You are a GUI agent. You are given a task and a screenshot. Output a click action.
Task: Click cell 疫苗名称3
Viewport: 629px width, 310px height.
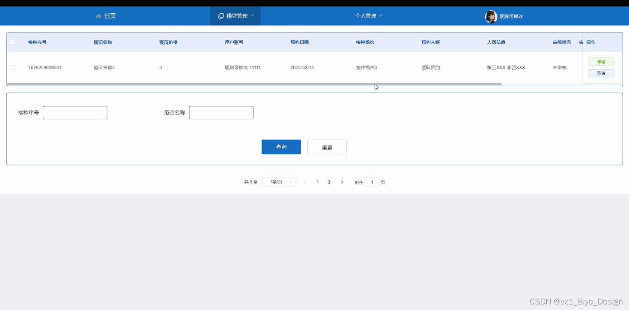[104, 68]
